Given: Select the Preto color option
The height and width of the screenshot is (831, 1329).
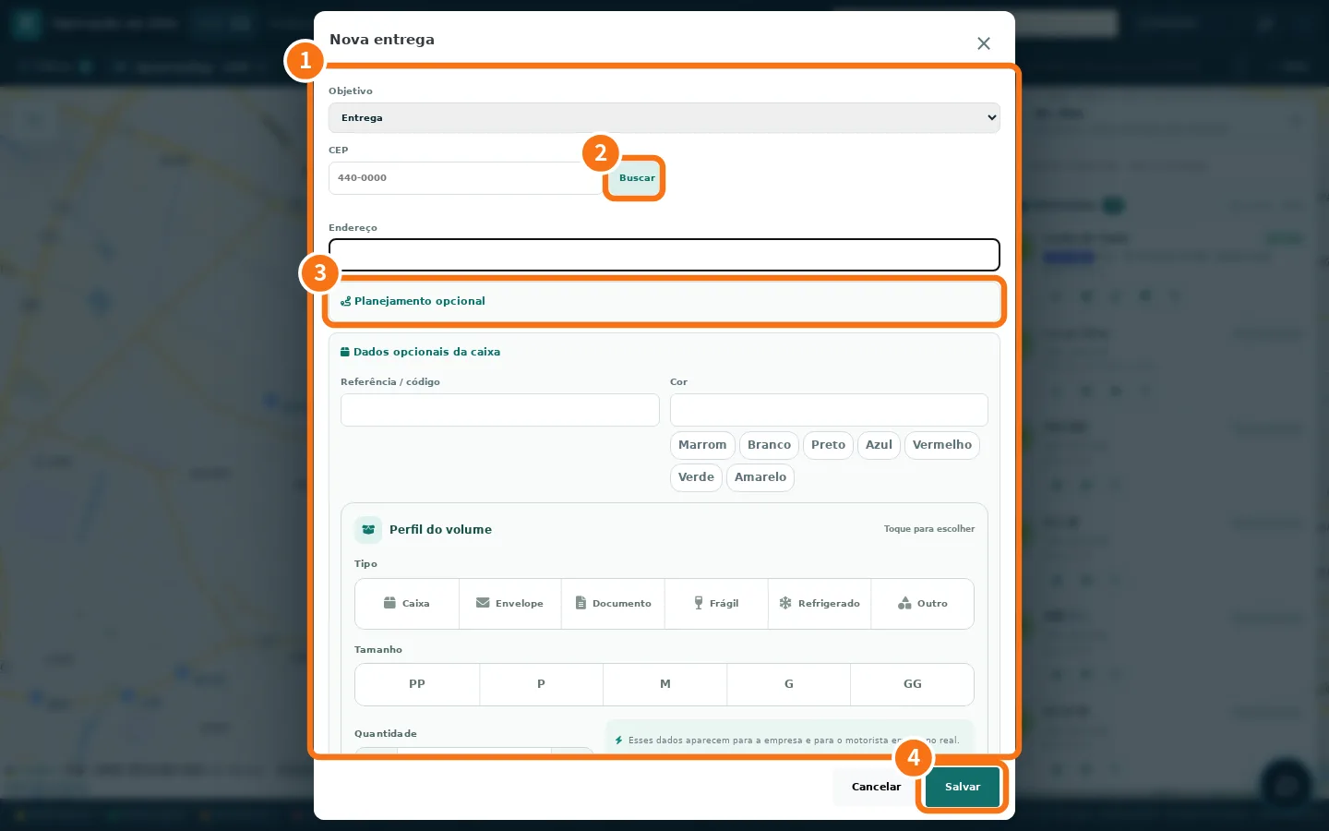Looking at the screenshot, I should 828,445.
